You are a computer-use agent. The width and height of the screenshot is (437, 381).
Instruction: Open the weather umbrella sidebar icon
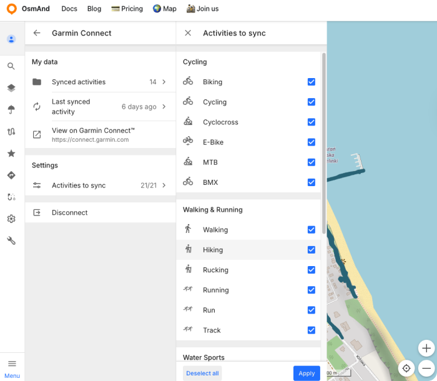11,109
